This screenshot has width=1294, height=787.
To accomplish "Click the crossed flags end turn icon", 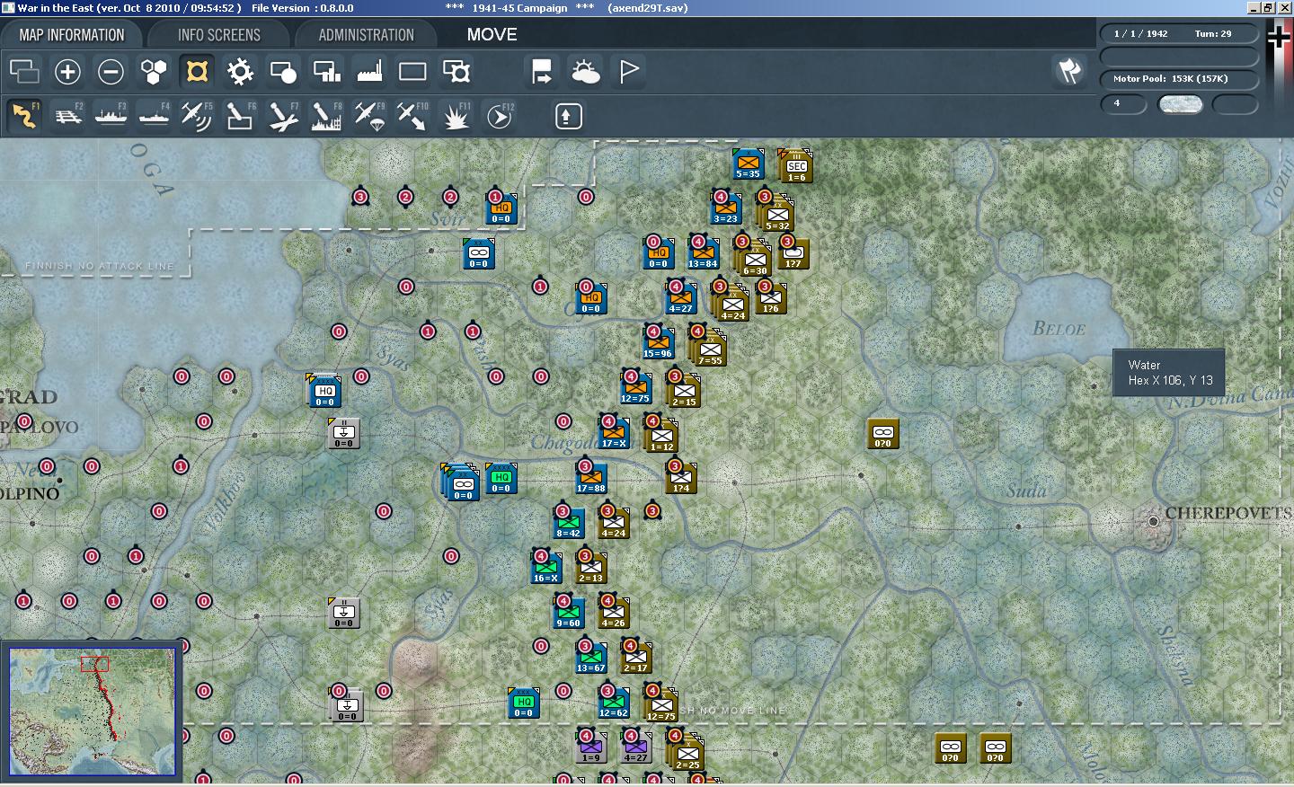I will point(1069,71).
